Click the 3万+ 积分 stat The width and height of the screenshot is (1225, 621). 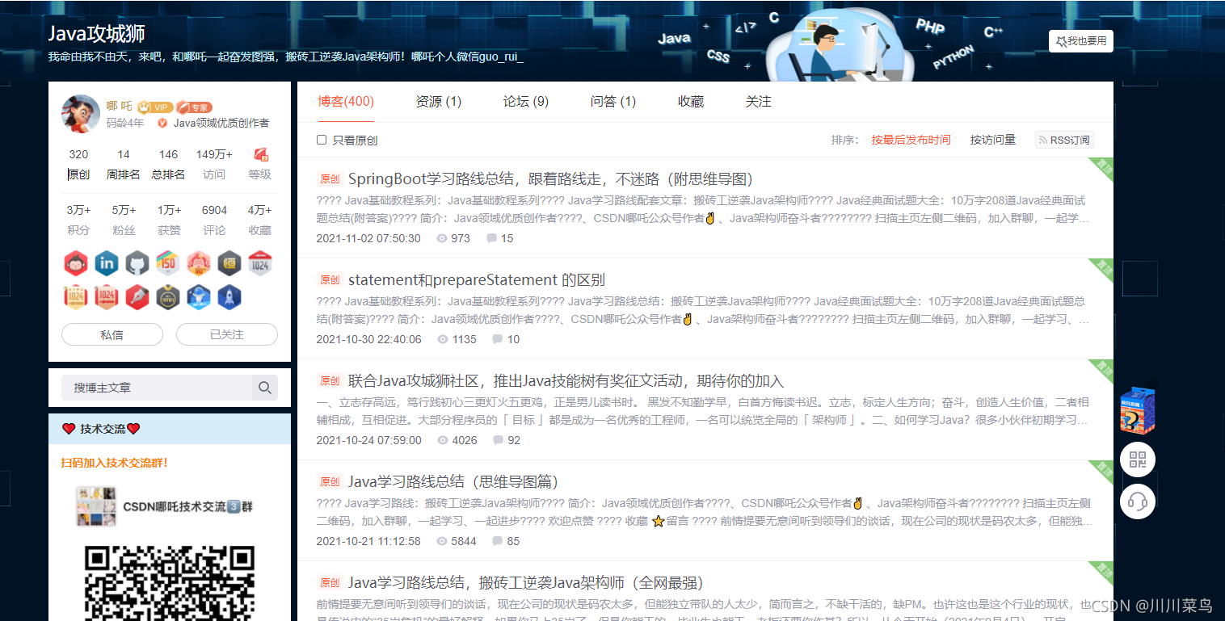click(78, 220)
